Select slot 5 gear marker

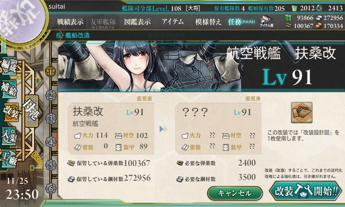point(50,165)
